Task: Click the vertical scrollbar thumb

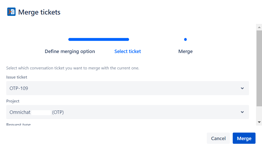Action: click(259, 68)
